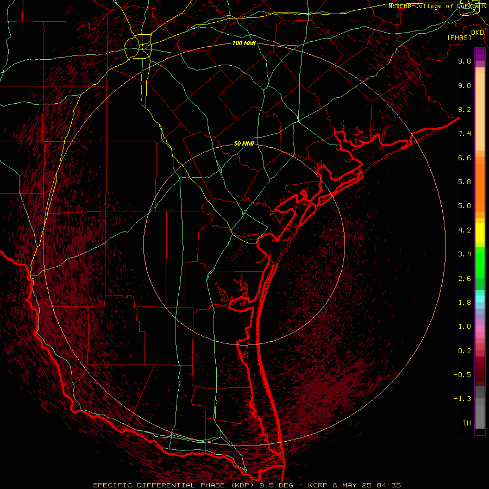Click the 0.2 value on the color scale
Viewport: 489px width, 489px height.
click(x=465, y=351)
